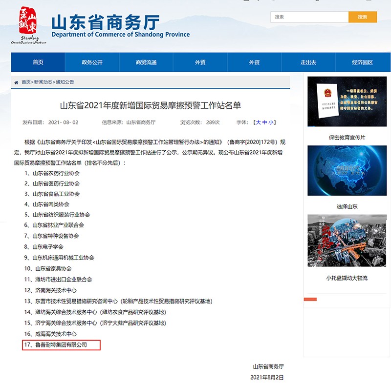Switch to the 外贸 navigation section

coord(199,62)
